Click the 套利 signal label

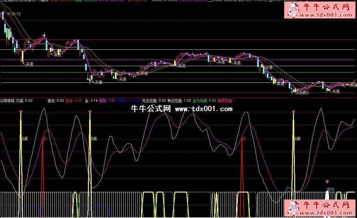330,189
